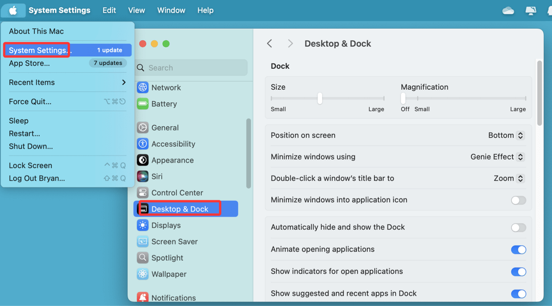Click the Siri icon in sidebar
This screenshot has height=306, width=552.
coord(142,176)
